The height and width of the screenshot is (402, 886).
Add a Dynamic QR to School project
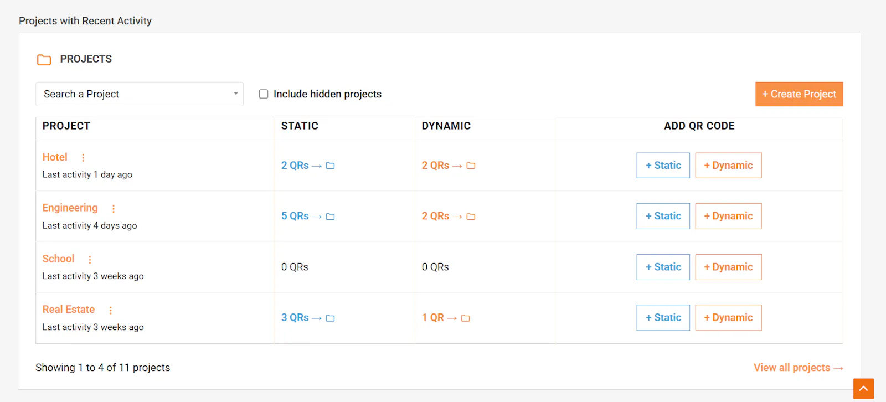[x=728, y=267]
